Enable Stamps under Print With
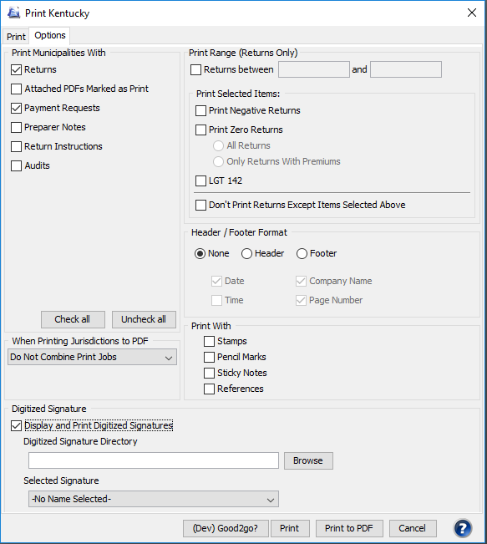487x544 pixels. coord(209,342)
